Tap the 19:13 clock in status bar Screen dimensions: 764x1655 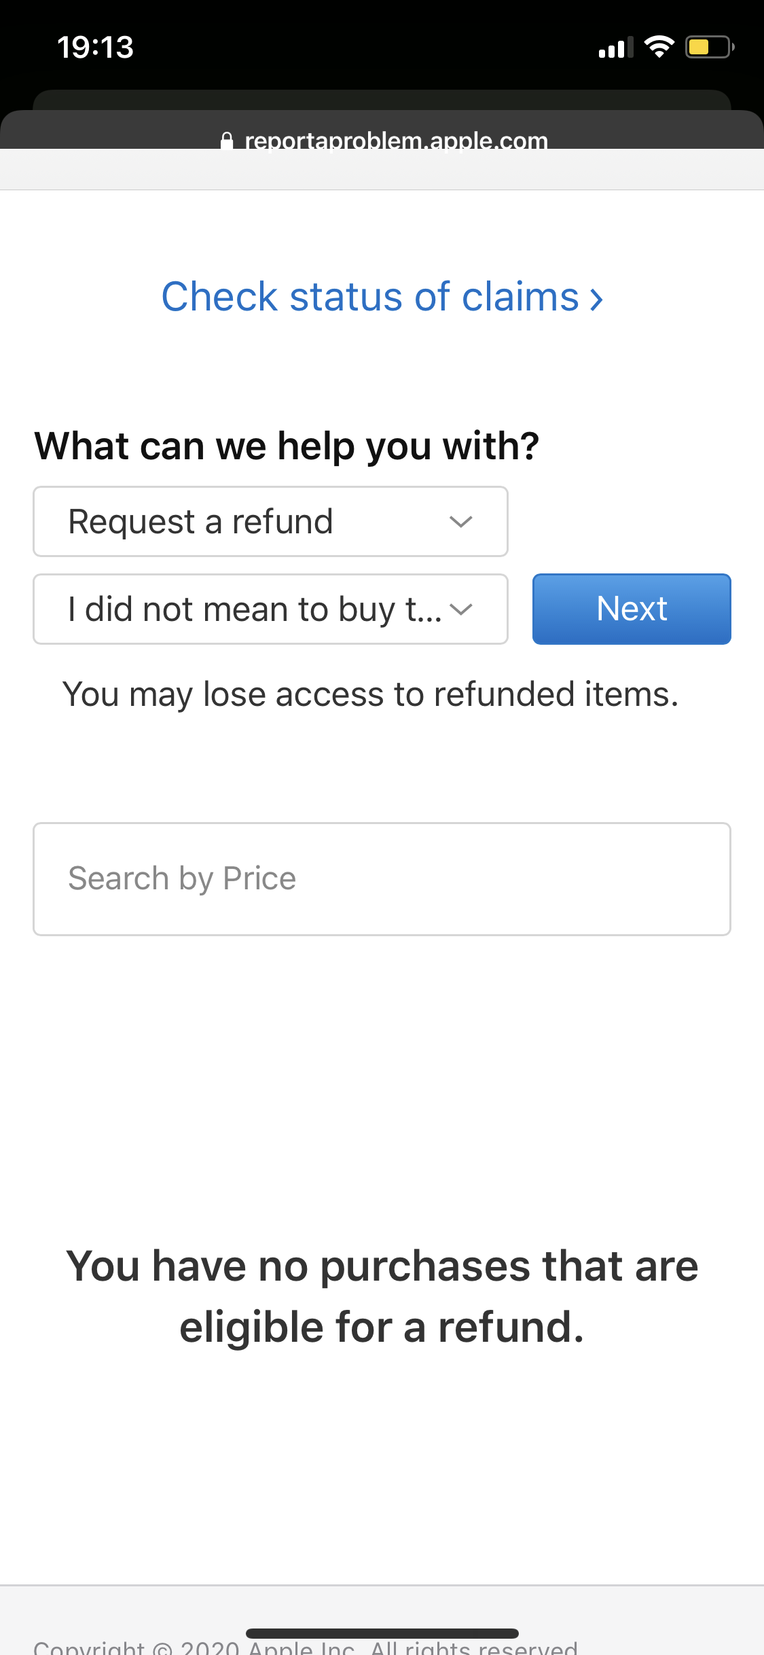point(95,47)
